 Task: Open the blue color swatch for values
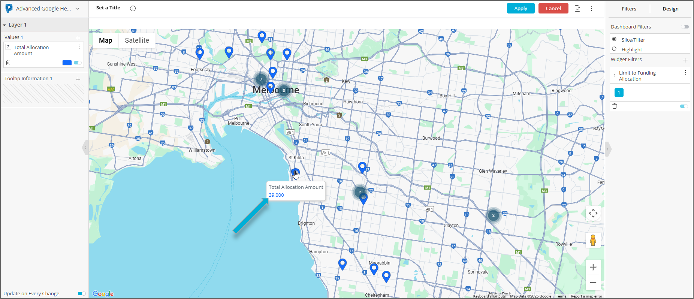[67, 63]
